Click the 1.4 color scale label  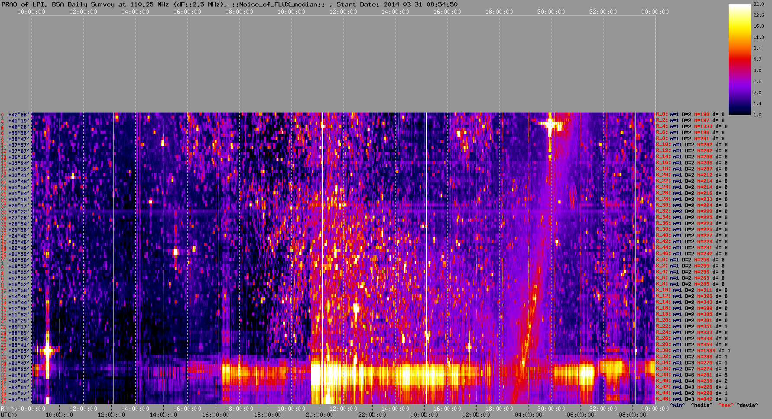757,103
